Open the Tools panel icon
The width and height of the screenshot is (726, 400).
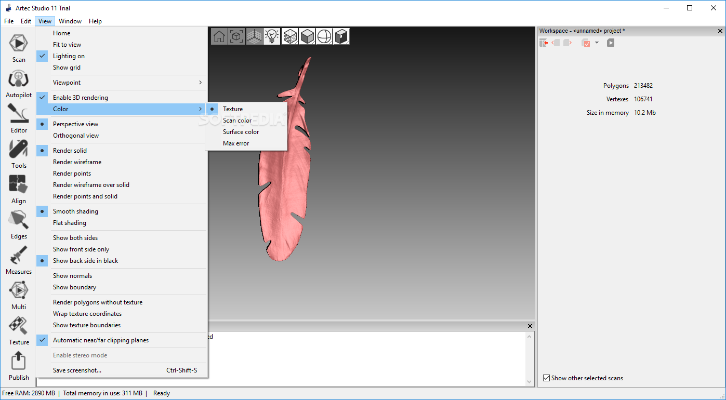tap(19, 154)
